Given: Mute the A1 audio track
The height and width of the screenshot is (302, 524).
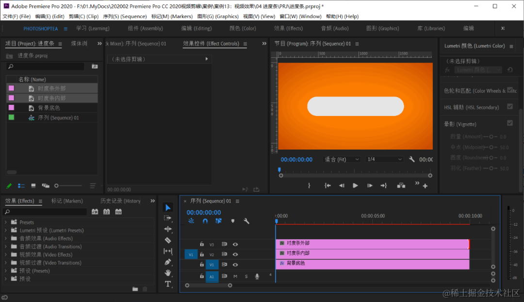Looking at the screenshot, I should coord(235,276).
